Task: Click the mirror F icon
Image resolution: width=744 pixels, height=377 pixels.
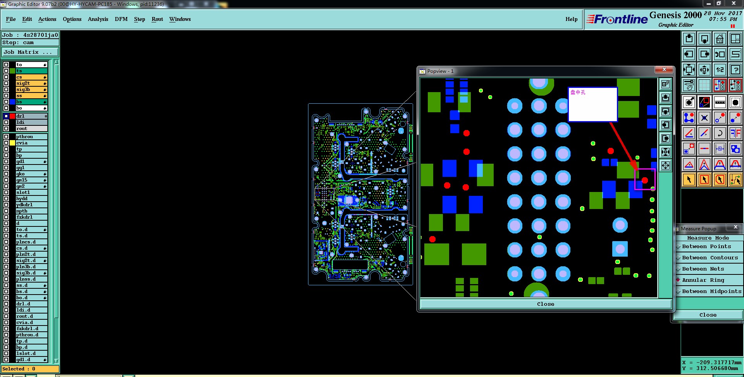Action: pyautogui.click(x=735, y=133)
